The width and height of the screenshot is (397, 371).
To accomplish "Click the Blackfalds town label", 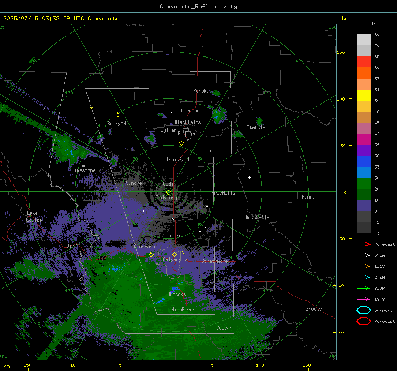I will tap(187, 122).
